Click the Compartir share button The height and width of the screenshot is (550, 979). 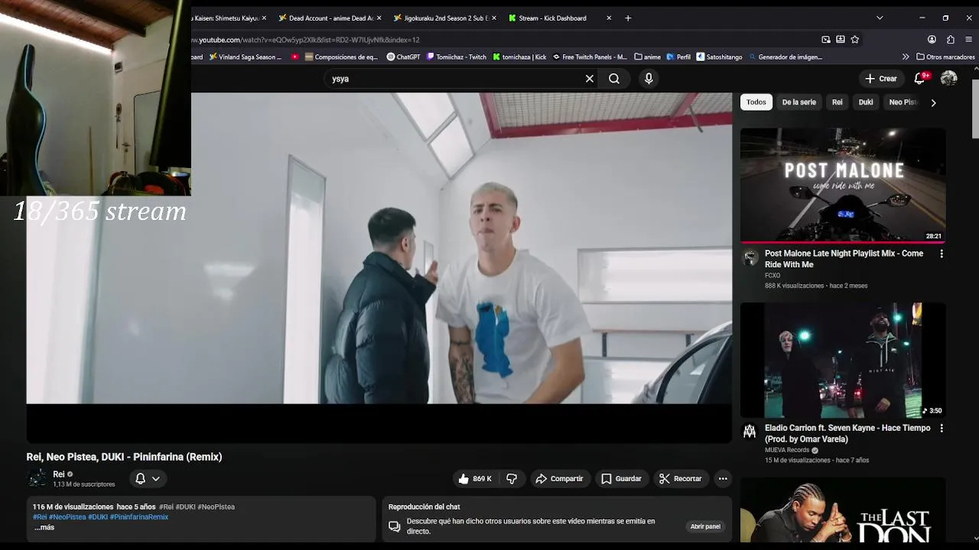[x=559, y=479]
